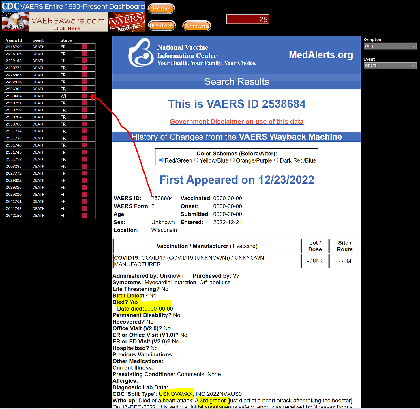420x409 pixels.
Task: Click the red square for row 2551740
Action: [85, 145]
